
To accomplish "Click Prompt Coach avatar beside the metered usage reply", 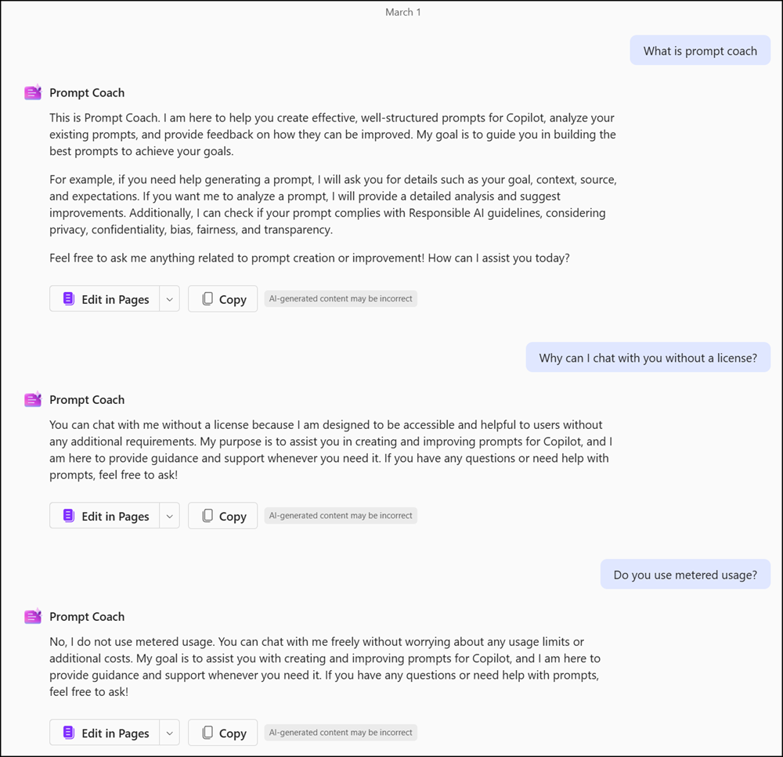I will (x=33, y=617).
